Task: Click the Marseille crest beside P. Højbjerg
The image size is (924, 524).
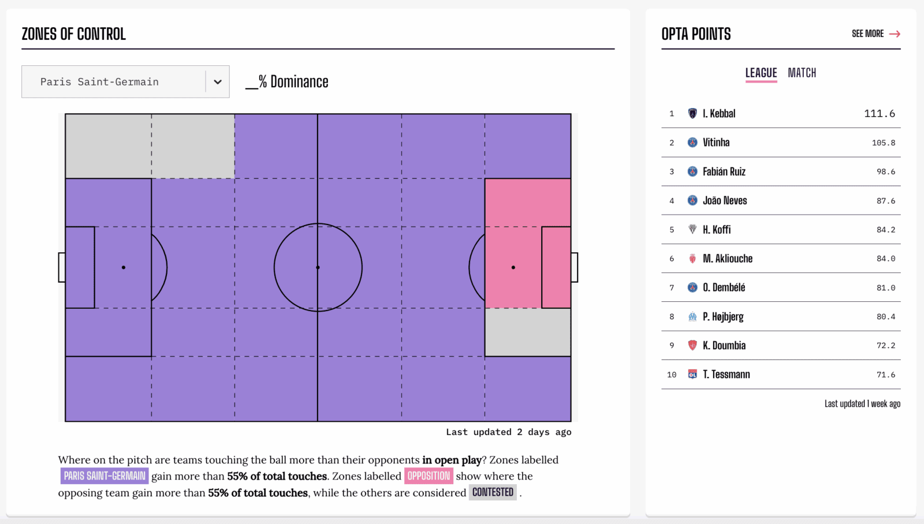Action: point(692,317)
